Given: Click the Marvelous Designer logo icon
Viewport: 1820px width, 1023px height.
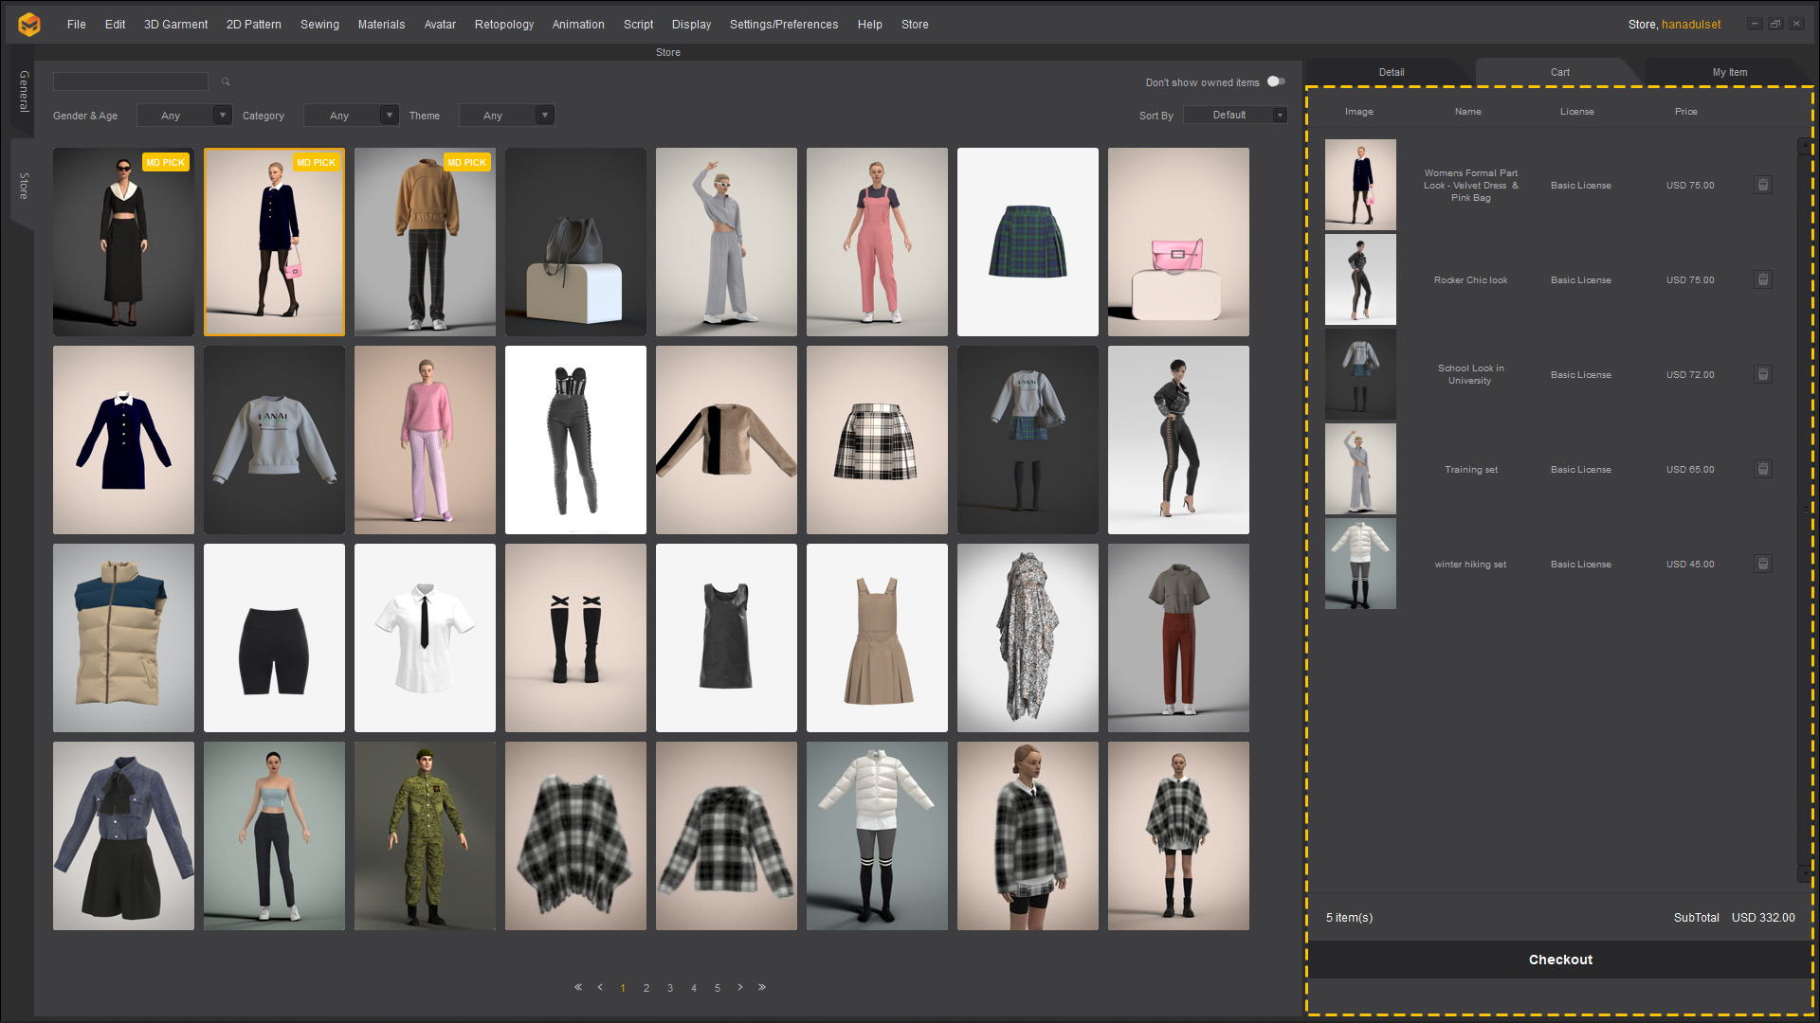Looking at the screenshot, I should click(29, 25).
